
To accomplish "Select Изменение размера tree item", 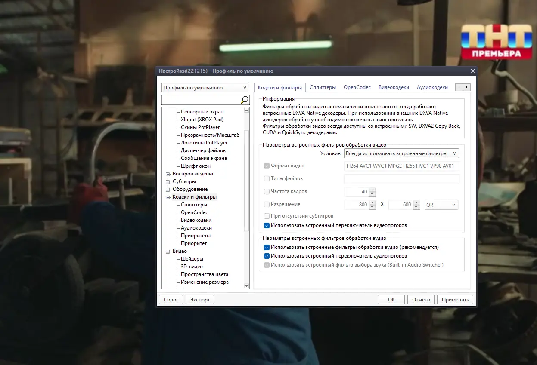I will coord(205,282).
